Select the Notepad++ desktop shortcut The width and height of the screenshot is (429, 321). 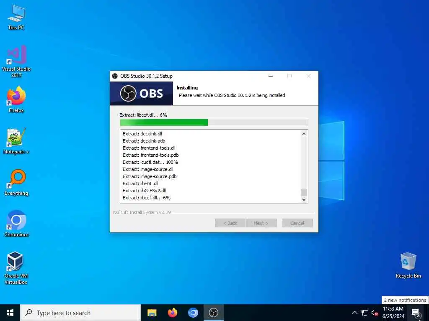16,141
